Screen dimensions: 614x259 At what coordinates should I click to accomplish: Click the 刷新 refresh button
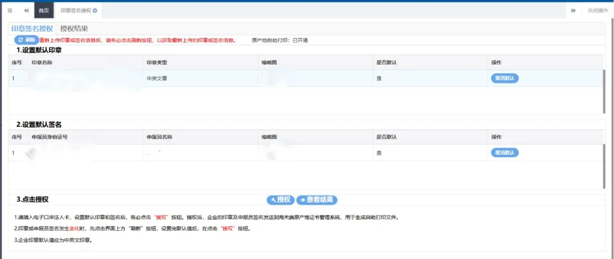[x=26, y=40]
